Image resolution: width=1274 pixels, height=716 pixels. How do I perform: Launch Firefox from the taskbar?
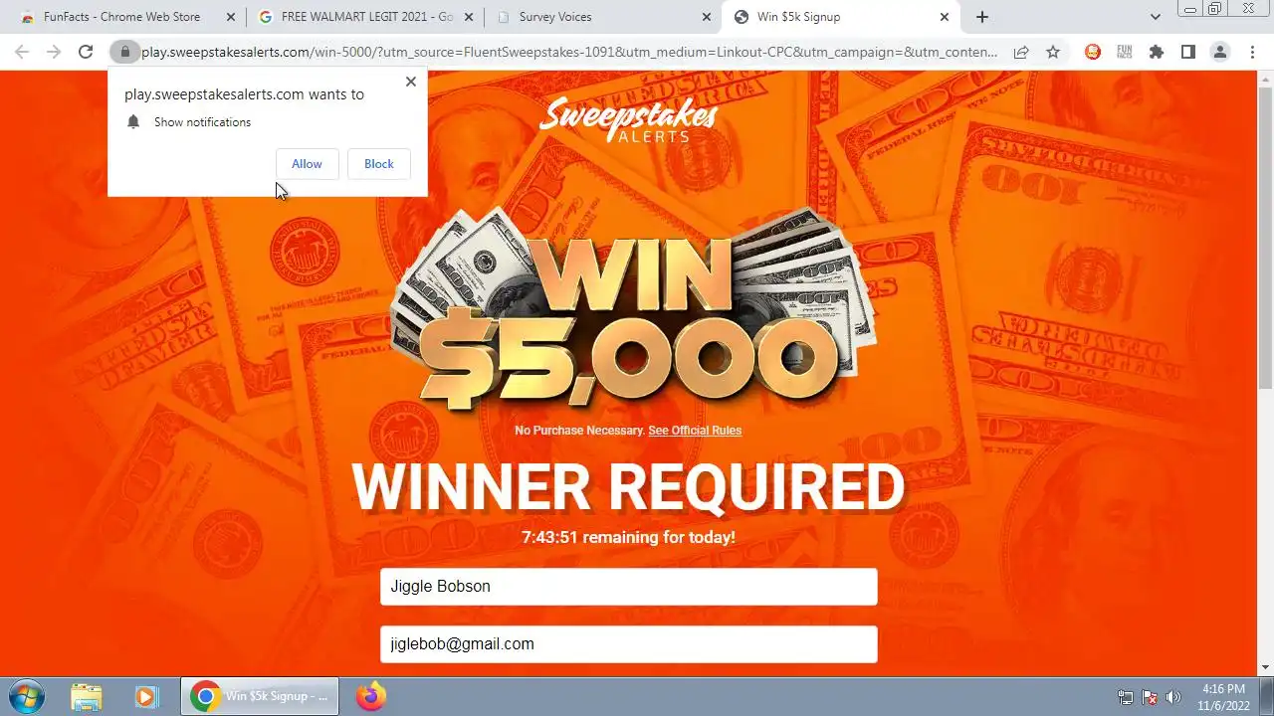pyautogui.click(x=371, y=696)
